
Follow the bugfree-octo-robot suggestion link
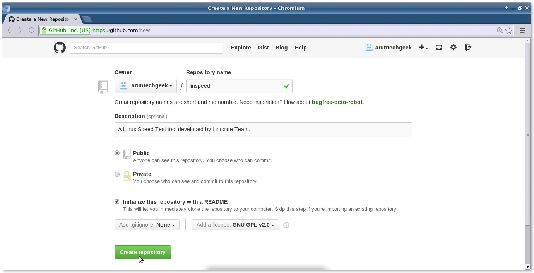(337, 102)
